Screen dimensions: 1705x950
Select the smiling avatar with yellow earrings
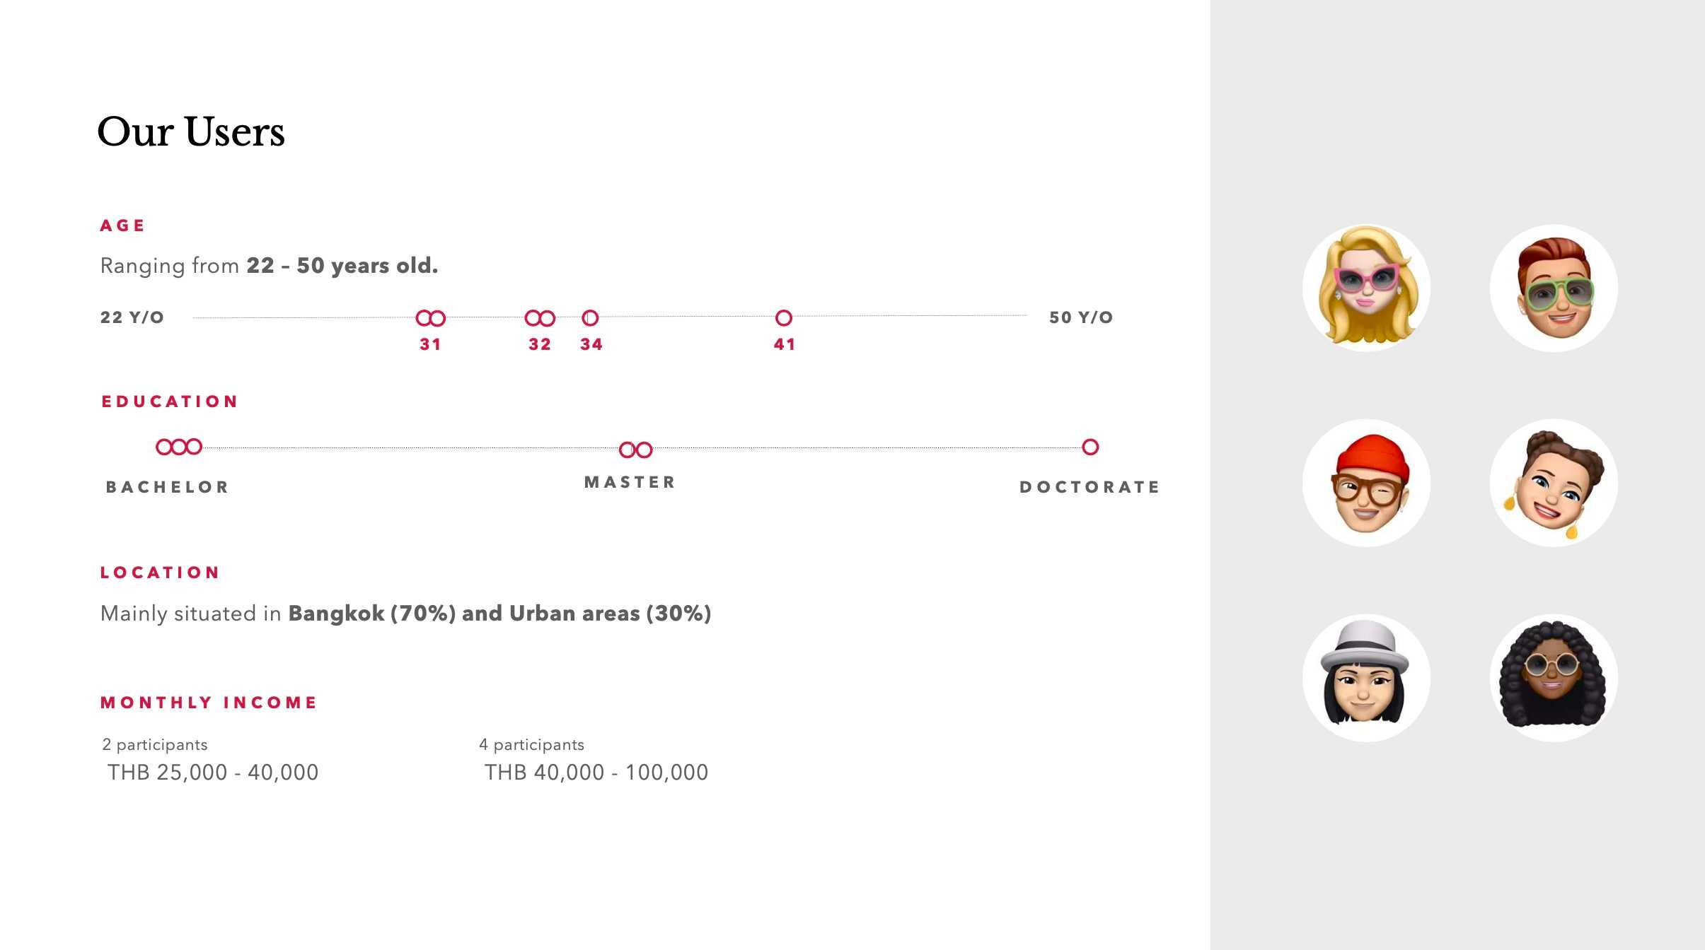click(1554, 483)
